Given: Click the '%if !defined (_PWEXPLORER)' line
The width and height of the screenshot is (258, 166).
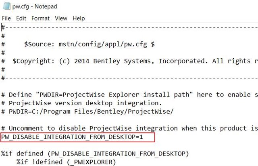Looking at the screenshot, I should (66, 162).
